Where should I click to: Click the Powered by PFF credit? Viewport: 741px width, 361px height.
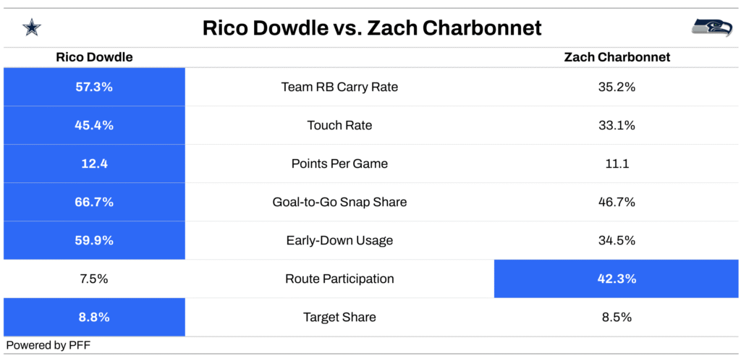coord(48,345)
